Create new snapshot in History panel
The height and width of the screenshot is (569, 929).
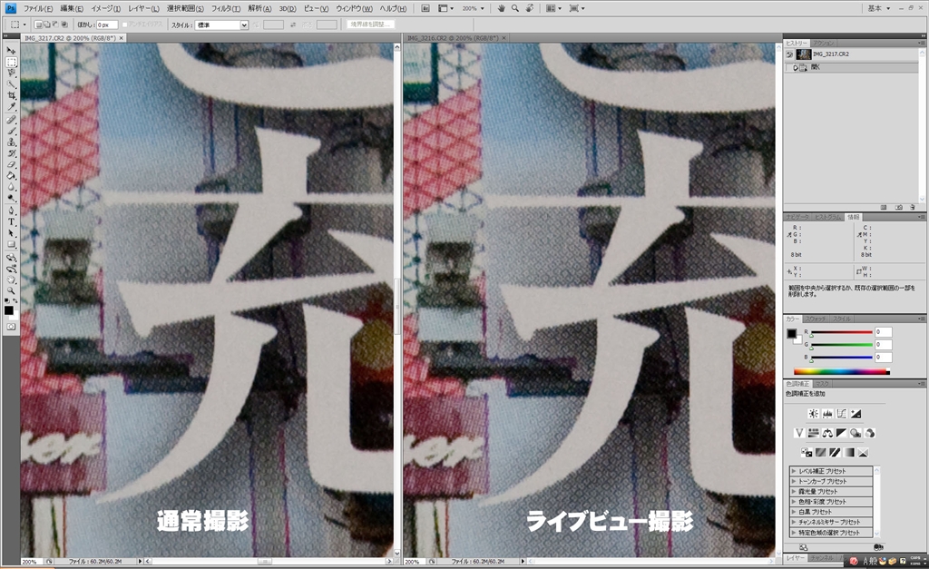(x=899, y=208)
